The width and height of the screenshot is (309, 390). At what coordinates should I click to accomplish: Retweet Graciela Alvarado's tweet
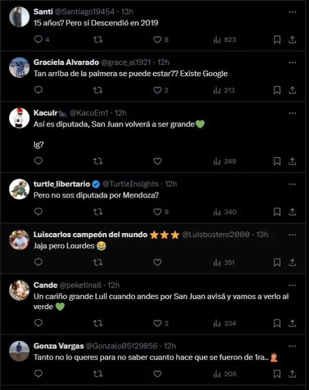click(98, 90)
